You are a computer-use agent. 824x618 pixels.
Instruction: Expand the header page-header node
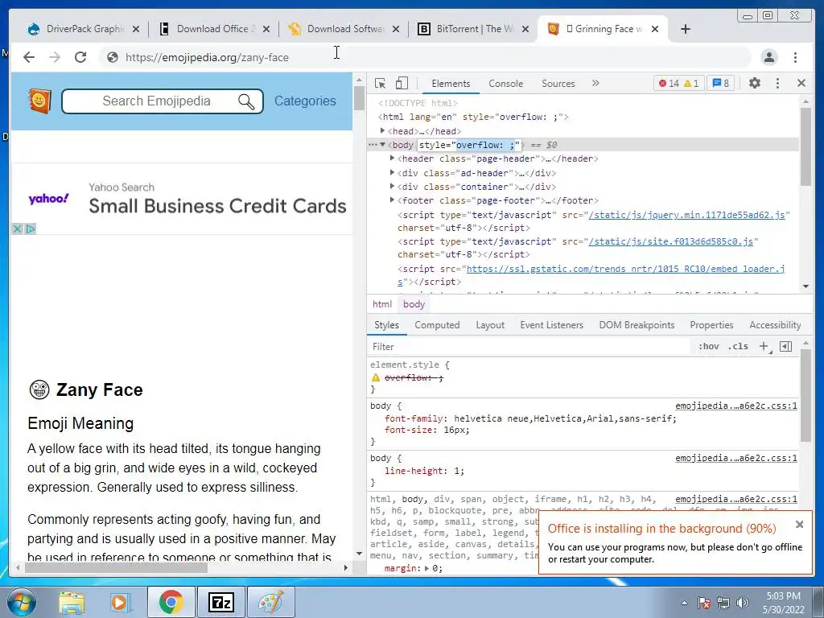(x=392, y=159)
